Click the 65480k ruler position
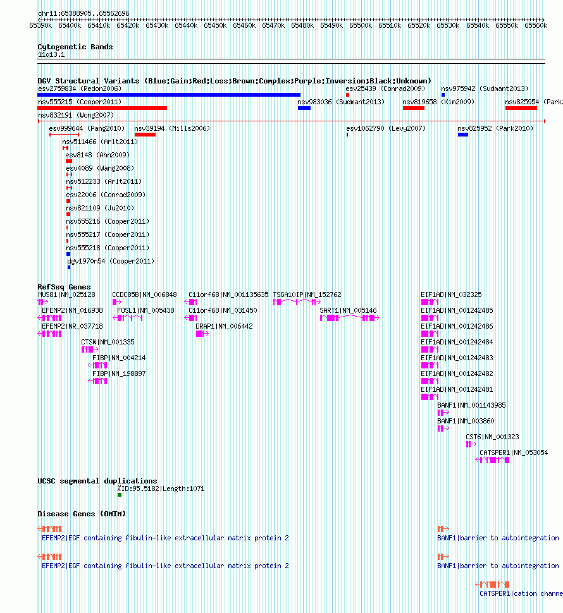The width and height of the screenshot is (563, 613). click(x=302, y=25)
